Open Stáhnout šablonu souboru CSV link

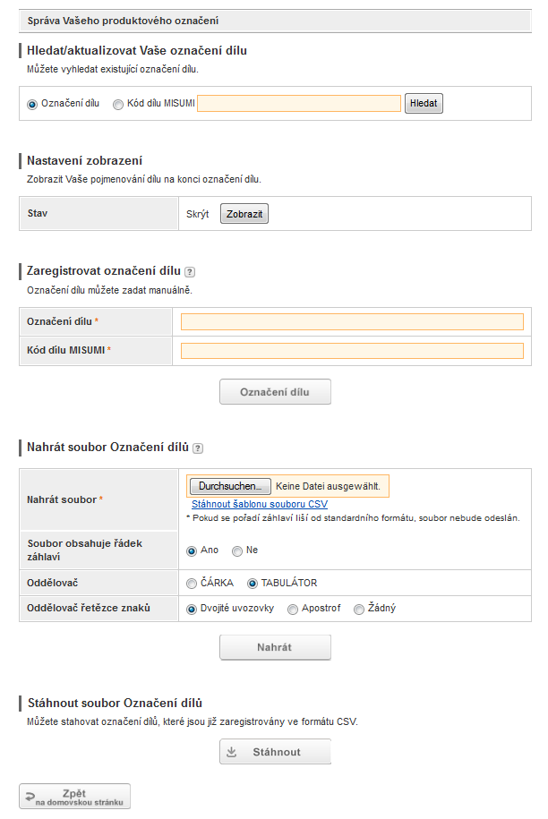point(260,504)
